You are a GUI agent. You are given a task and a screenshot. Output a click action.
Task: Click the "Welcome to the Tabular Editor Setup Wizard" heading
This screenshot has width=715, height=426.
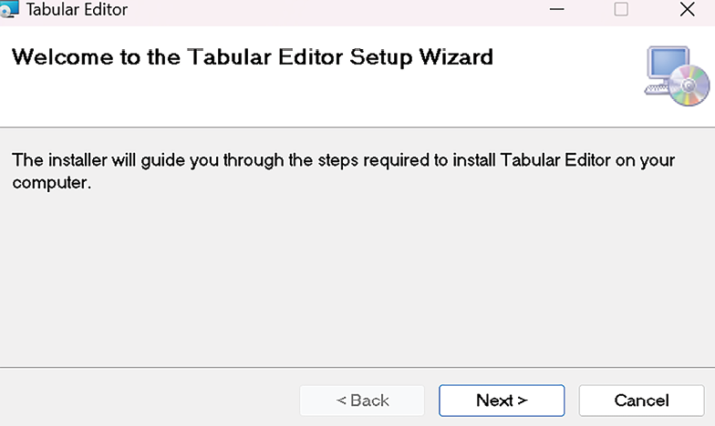[x=252, y=57]
